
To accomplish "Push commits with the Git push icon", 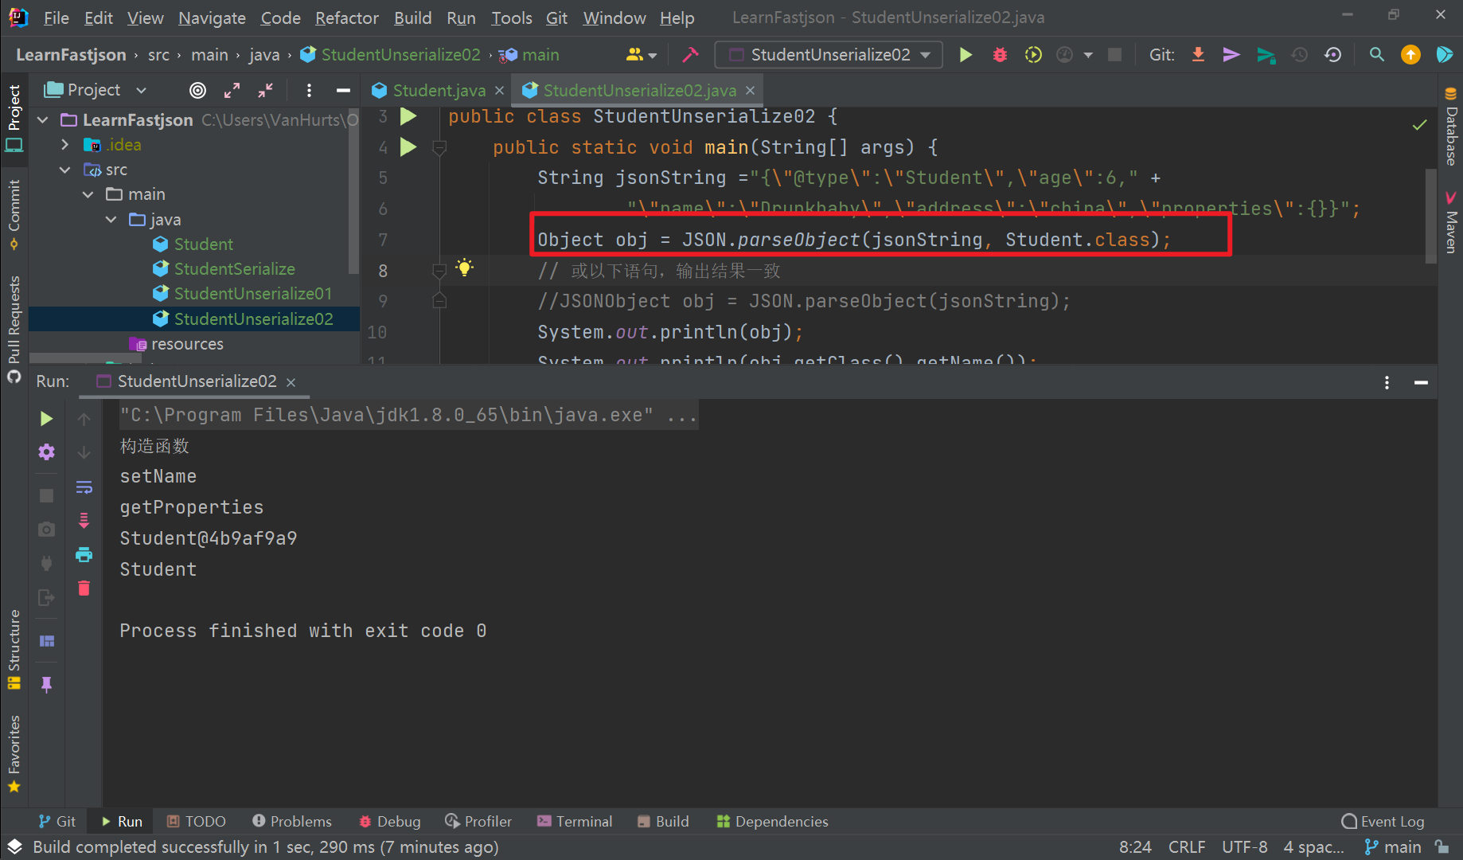I will pos(1231,54).
